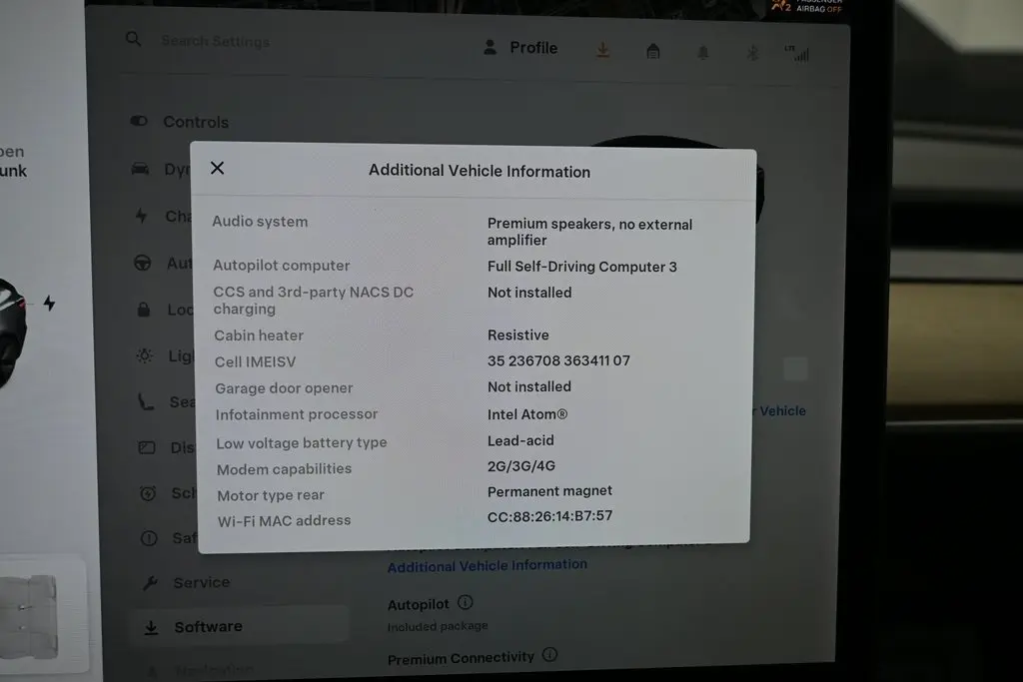Click the Autopilot steering wheel icon
1023x682 pixels.
pos(142,263)
